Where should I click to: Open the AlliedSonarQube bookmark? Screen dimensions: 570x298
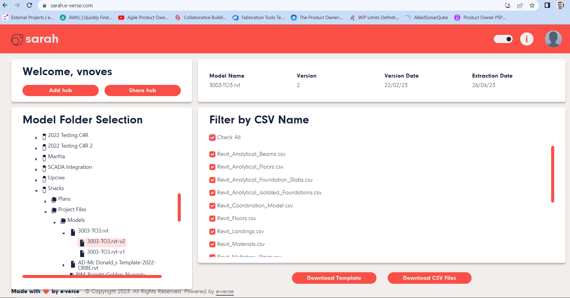coord(427,18)
